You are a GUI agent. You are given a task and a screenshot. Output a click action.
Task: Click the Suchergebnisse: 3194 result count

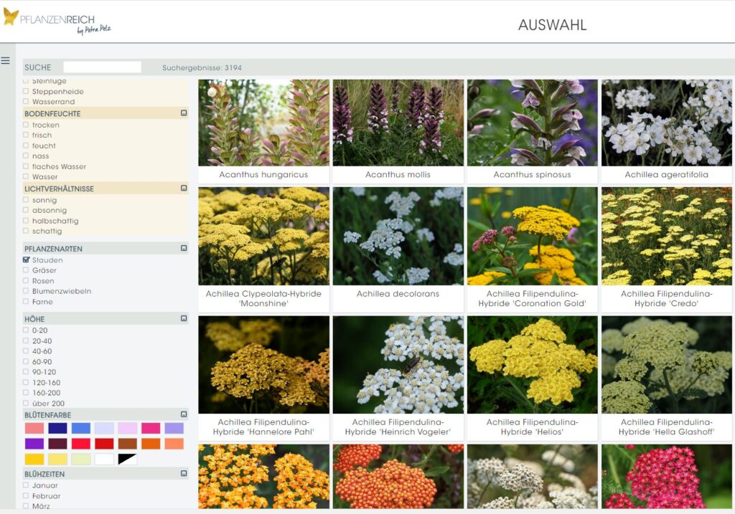coord(202,68)
